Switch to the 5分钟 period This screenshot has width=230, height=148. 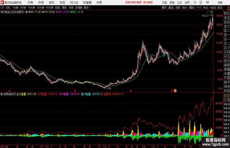click(x=23, y=8)
